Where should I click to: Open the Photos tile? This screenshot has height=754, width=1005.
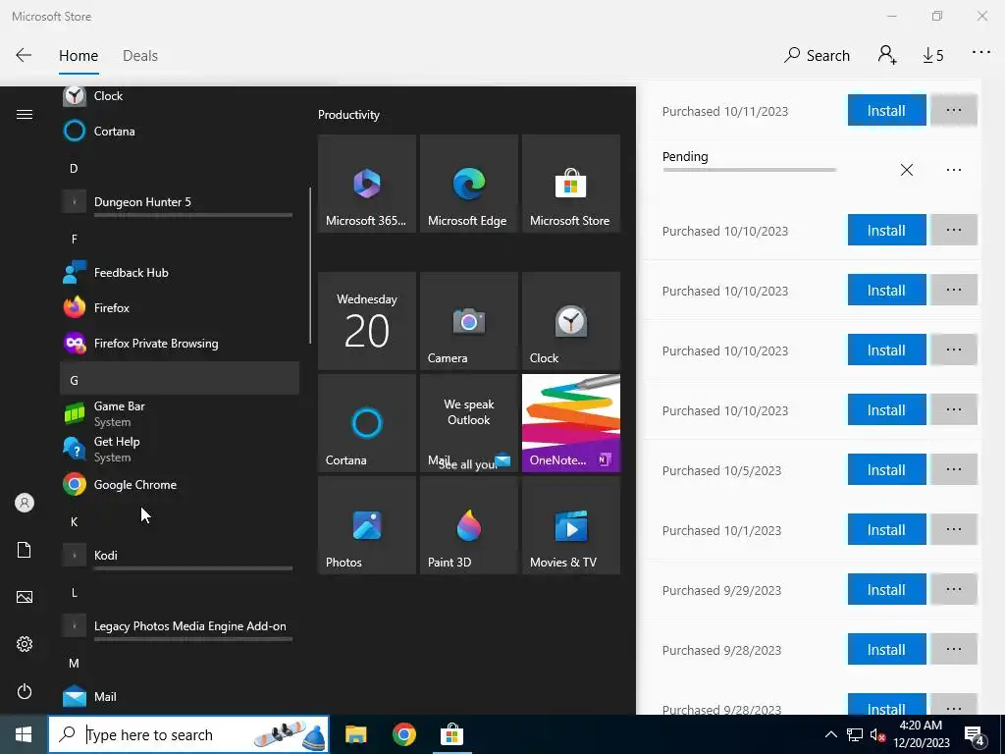tap(367, 525)
